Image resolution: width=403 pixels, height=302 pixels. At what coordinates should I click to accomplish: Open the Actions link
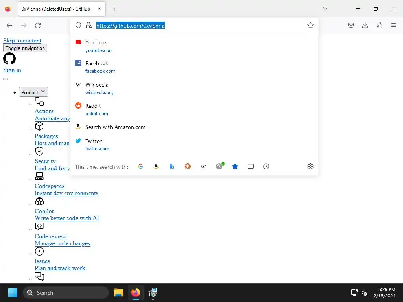(44, 111)
